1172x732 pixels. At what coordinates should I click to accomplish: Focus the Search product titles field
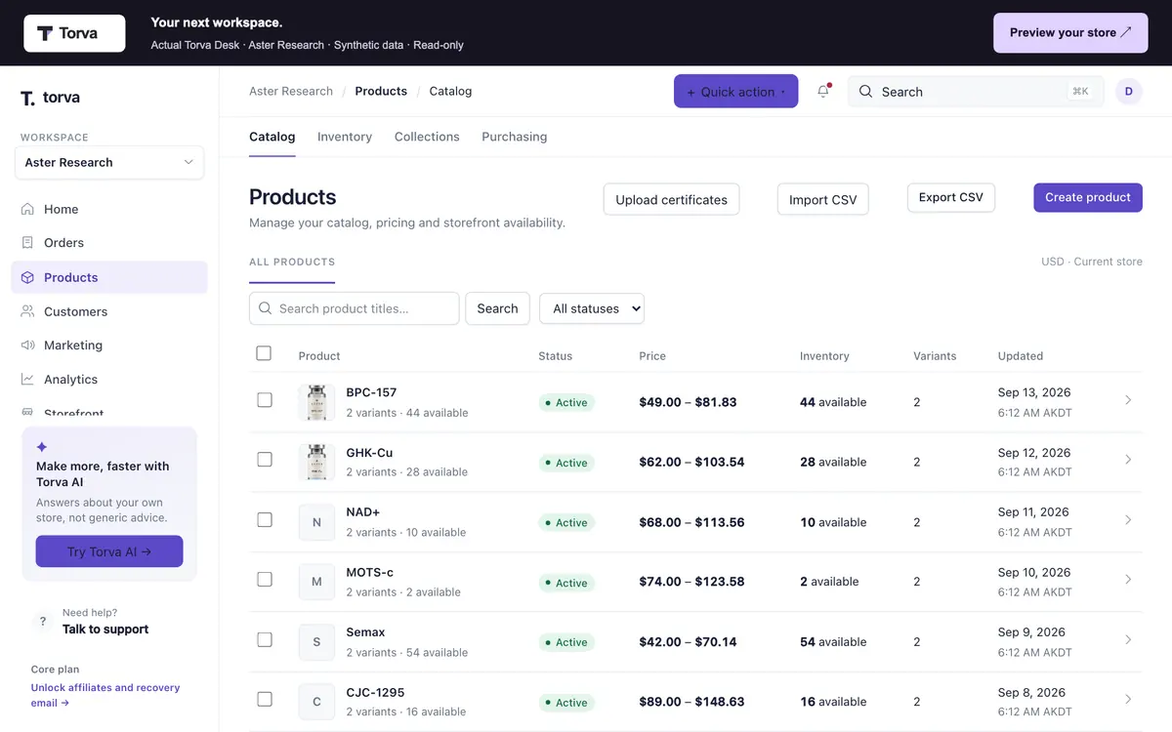(355, 308)
